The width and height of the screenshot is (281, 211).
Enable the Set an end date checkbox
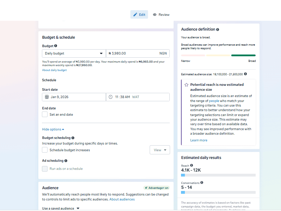coord(45,114)
